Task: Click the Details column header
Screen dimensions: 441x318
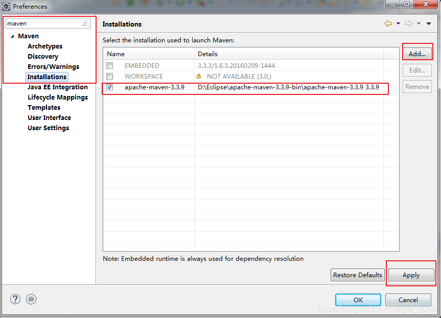Action: [x=289, y=54]
